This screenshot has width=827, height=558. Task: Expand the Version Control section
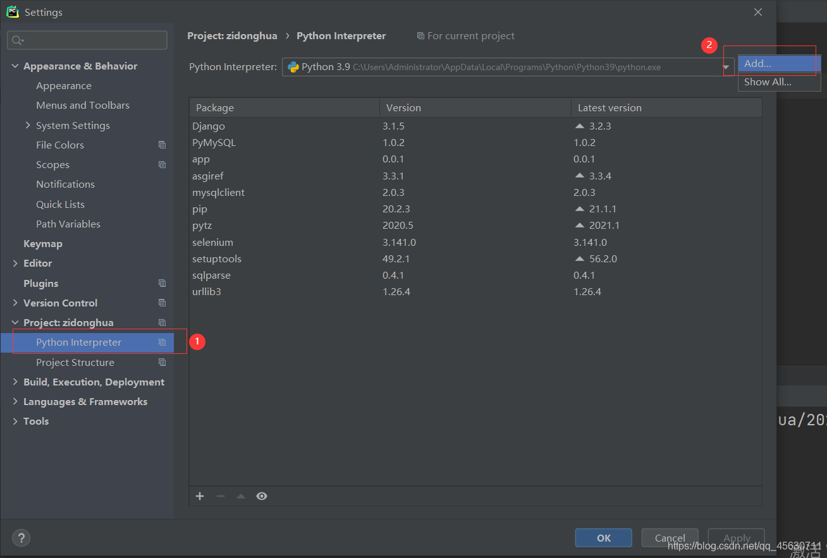pyautogui.click(x=15, y=303)
